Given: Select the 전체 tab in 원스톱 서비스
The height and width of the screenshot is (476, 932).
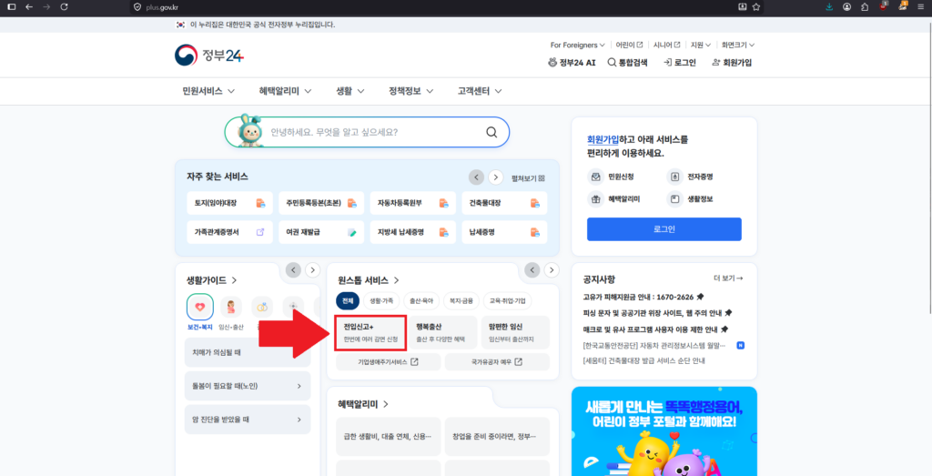Looking at the screenshot, I should coord(348,300).
